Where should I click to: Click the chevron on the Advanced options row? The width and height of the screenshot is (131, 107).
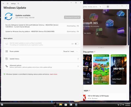click(78, 66)
